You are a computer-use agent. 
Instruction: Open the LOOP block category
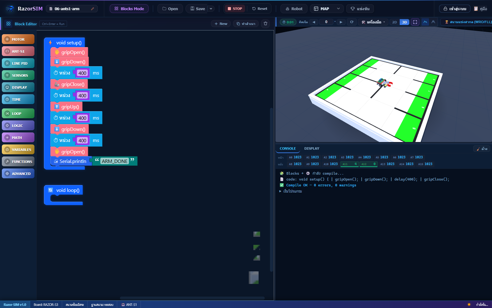coord(18,114)
